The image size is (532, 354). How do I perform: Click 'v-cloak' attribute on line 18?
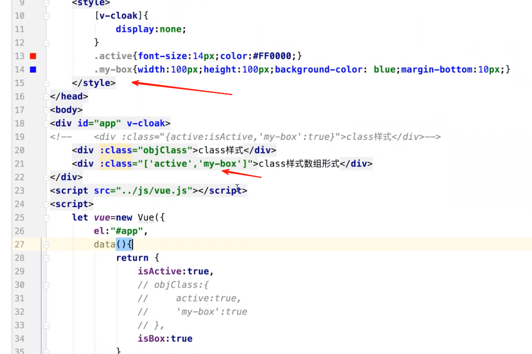[x=146, y=123]
